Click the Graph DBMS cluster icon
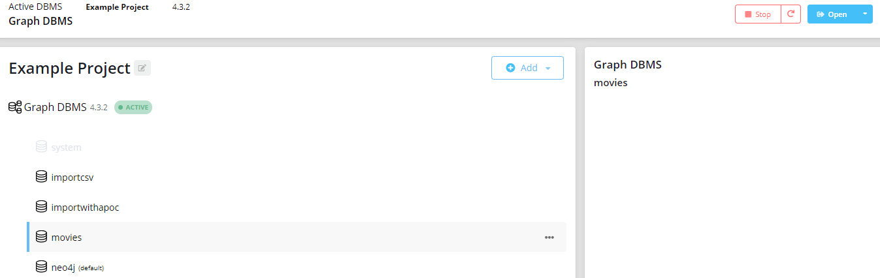Viewport: 880px width, 278px height. [15, 107]
